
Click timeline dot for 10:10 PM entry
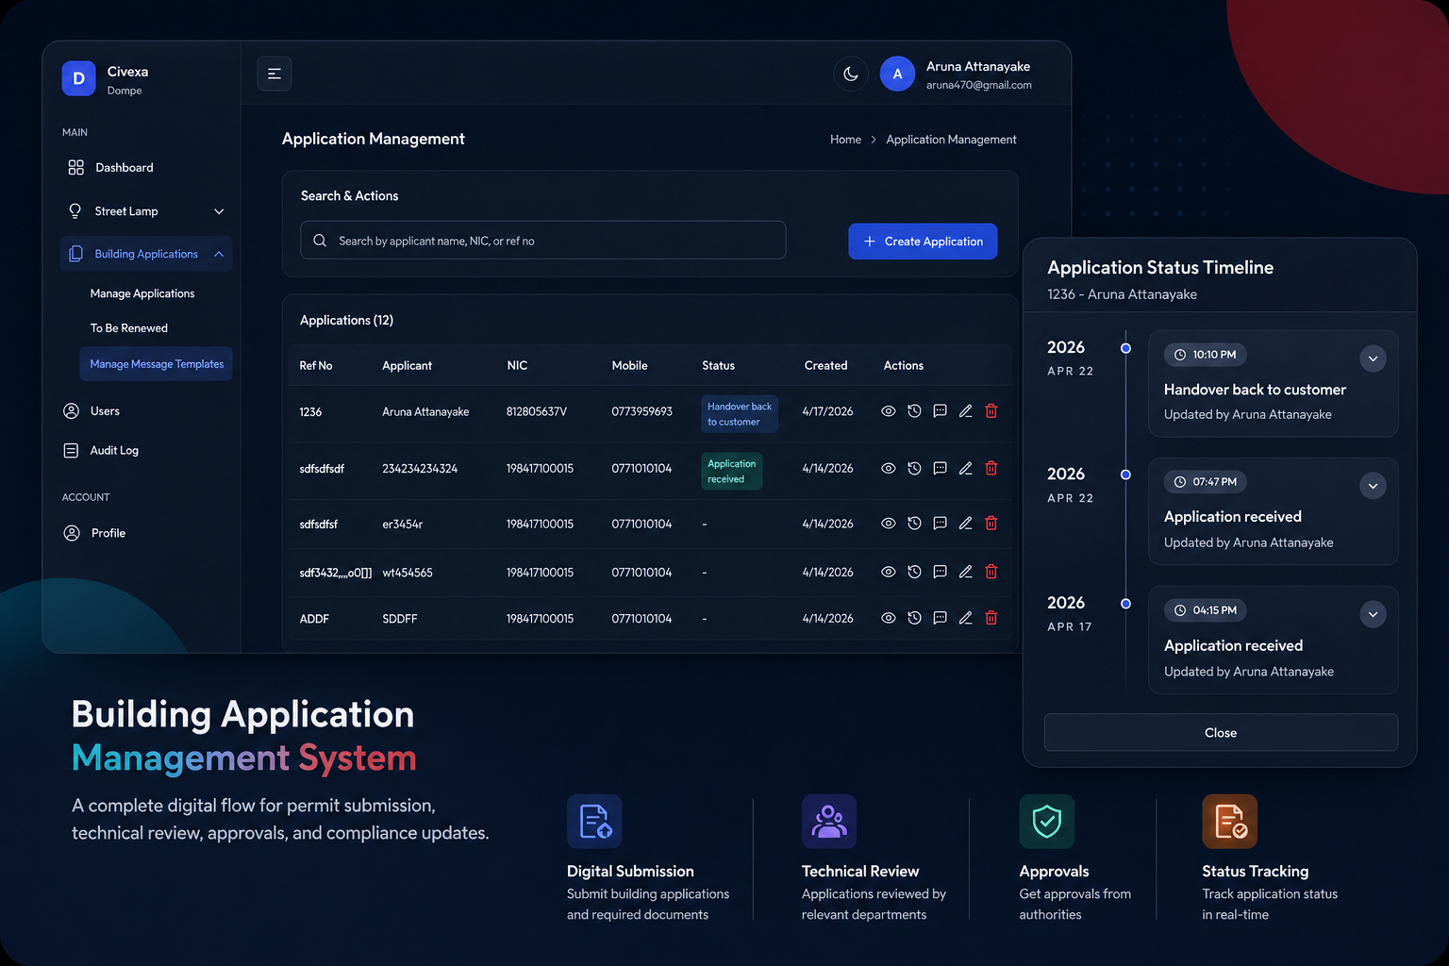(1125, 348)
